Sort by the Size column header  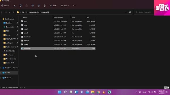click(x=88, y=17)
